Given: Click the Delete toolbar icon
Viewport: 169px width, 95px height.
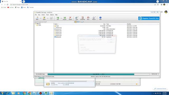Looking at the screenshot, I should point(70,18).
